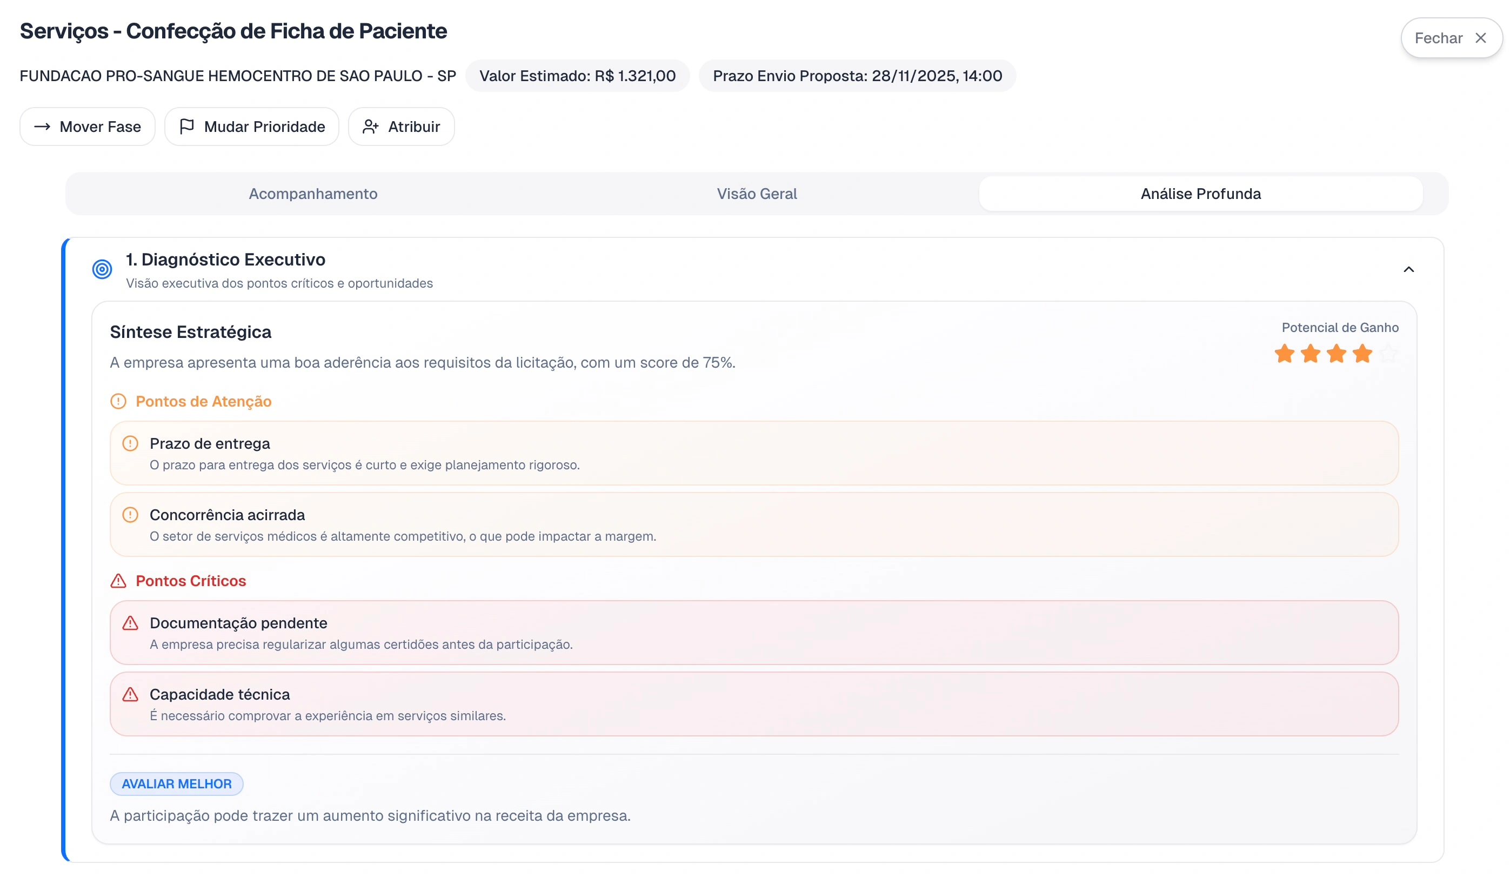Click the Mudar Prioridade button
The height and width of the screenshot is (877, 1510).
click(252, 127)
